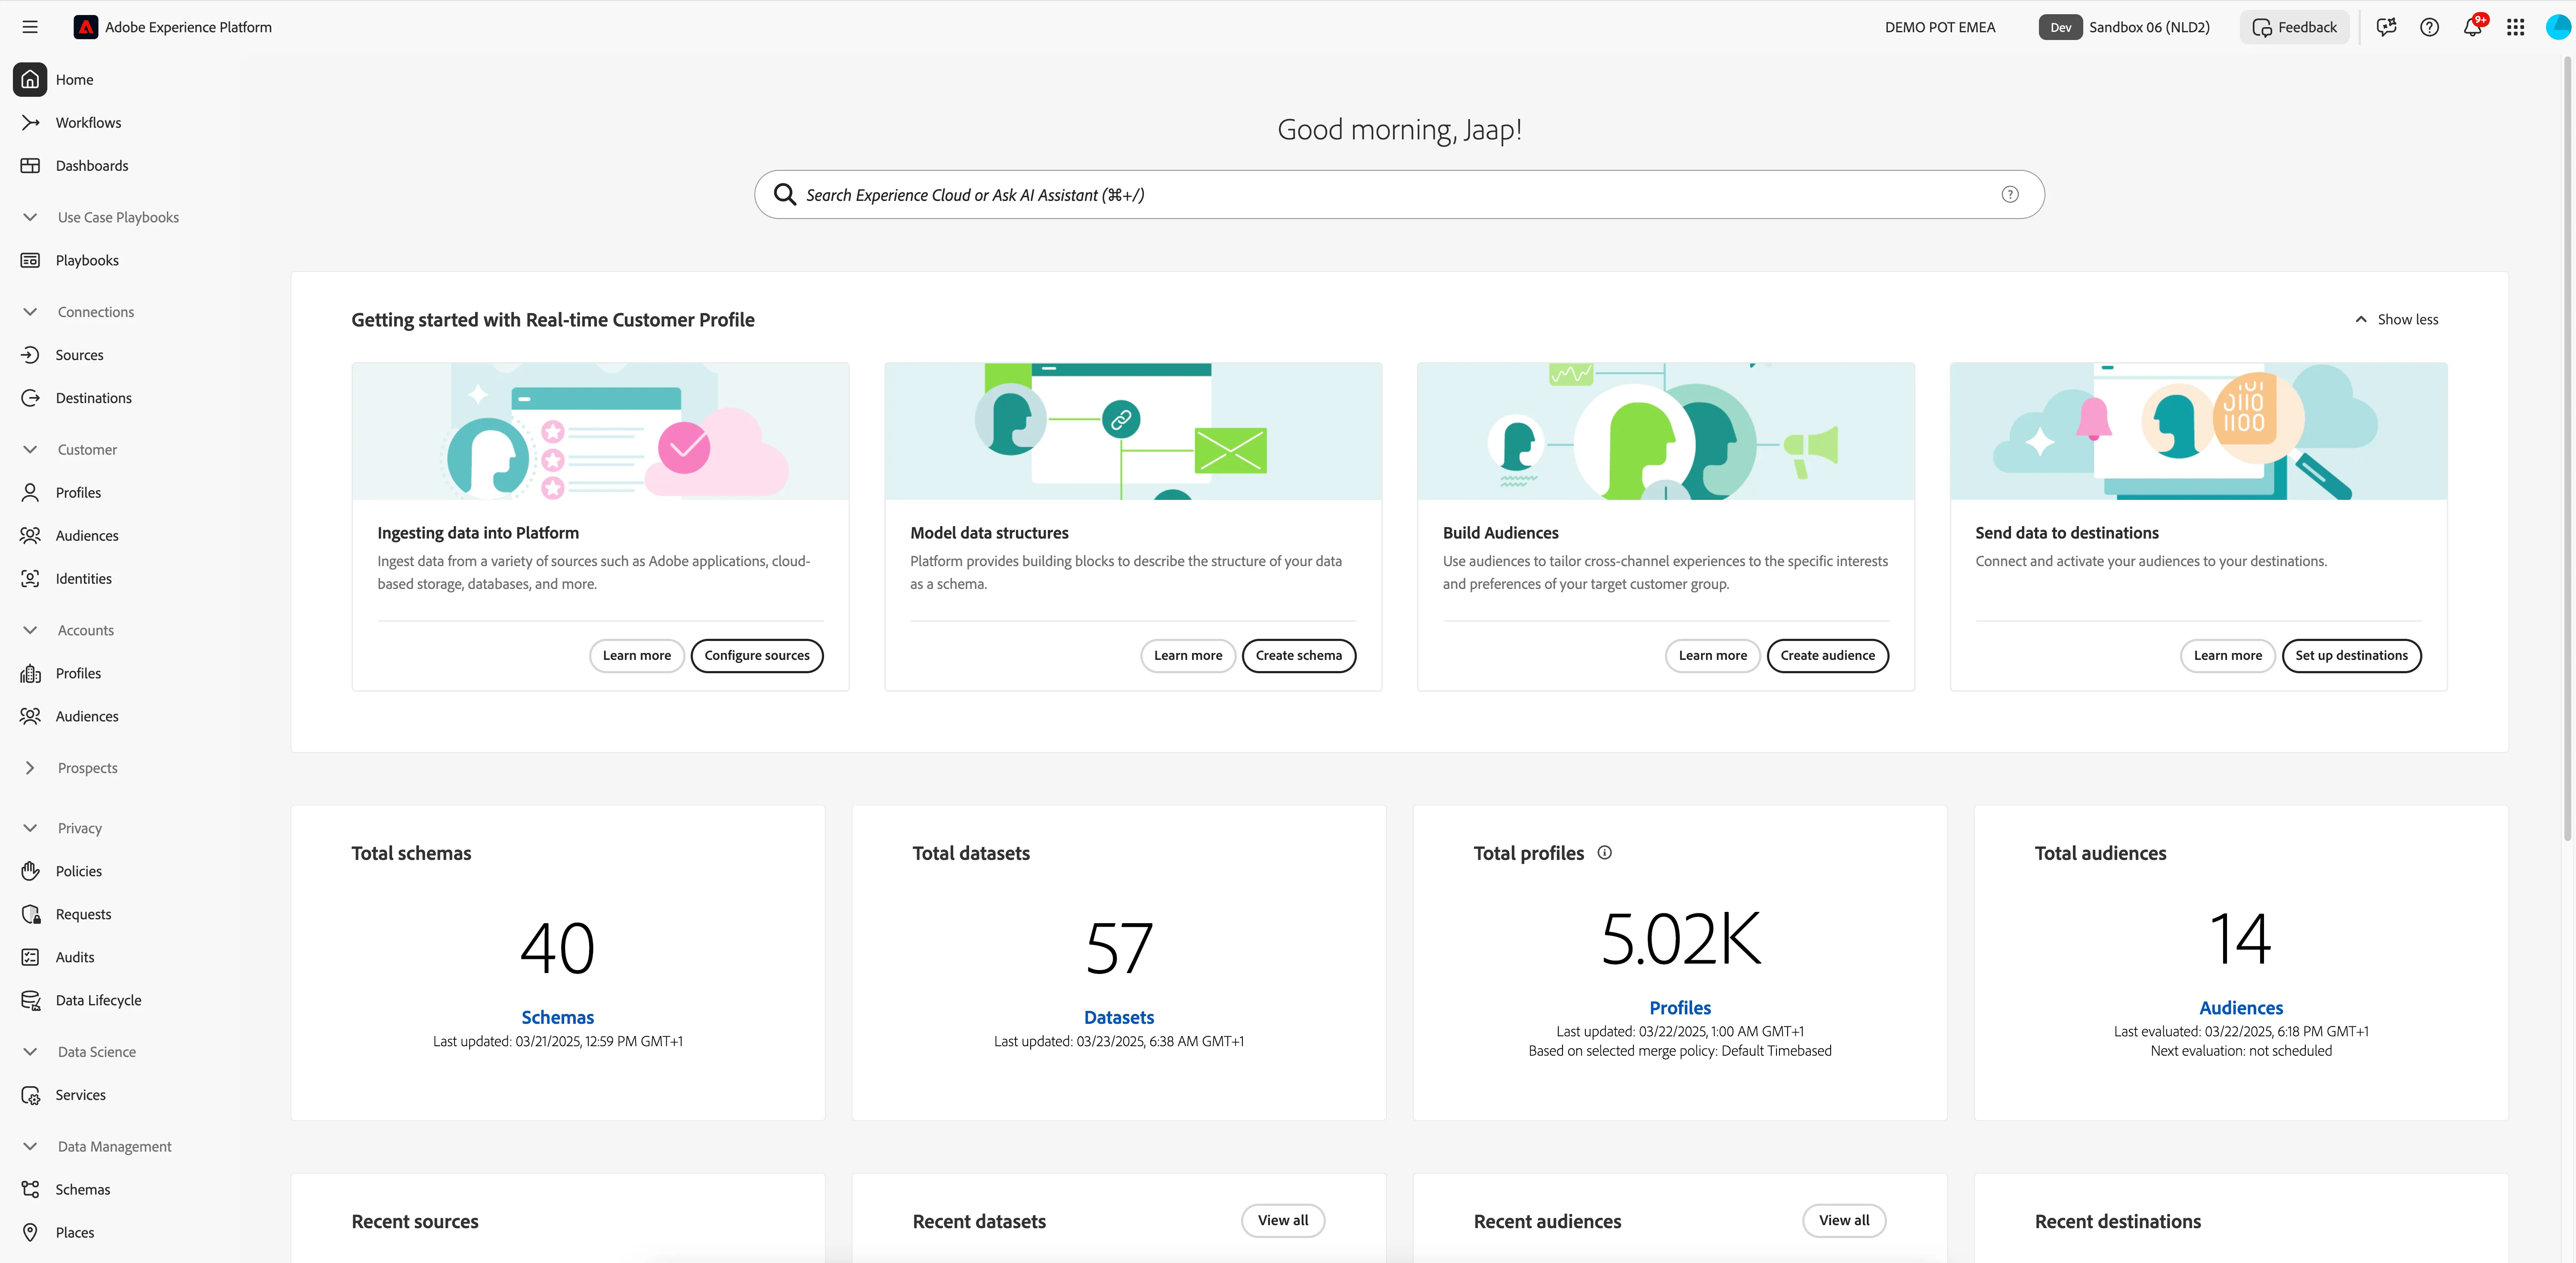2576x1263 pixels.
Task: Click the Search Experience Cloud field
Action: click(1398, 194)
